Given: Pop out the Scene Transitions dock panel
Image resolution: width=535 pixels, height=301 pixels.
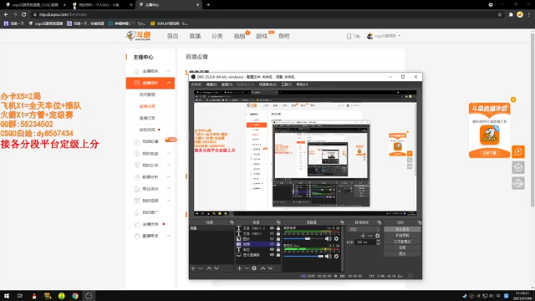Looking at the screenshot, I should tap(379, 222).
